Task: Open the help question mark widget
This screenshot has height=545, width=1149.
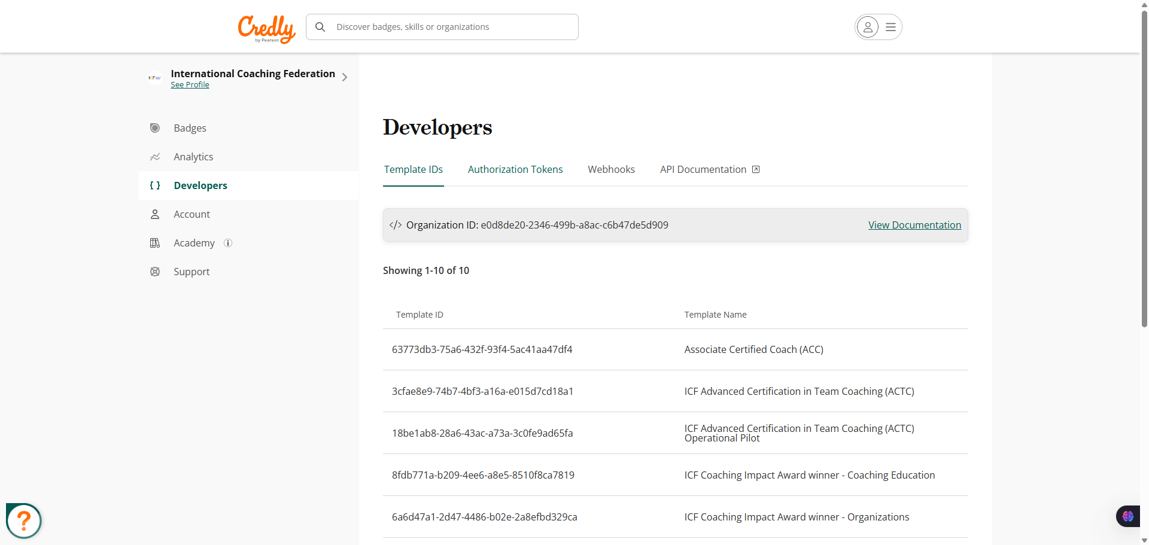Action: click(24, 521)
